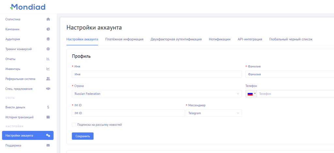The width and height of the screenshot is (334, 153).
Task: Open the Страна dropdown
Action: [157, 94]
